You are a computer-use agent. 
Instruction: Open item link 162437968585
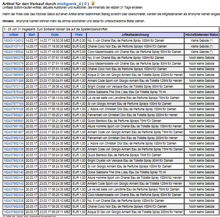(x=14, y=75)
